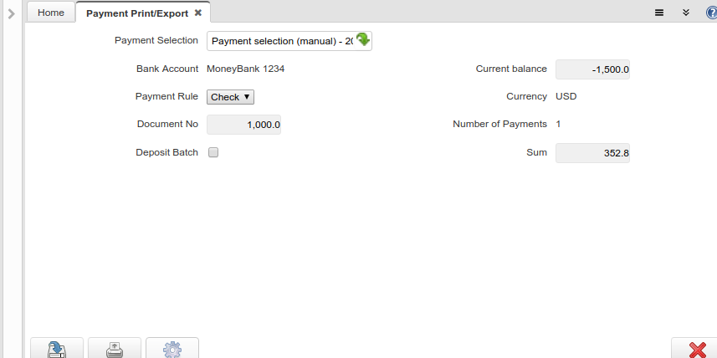Screen dimensions: 717x358
Task: Click the Sum amount field
Action: click(x=592, y=153)
